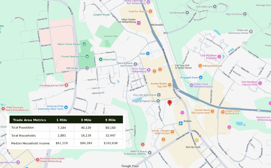Screen dimensions: 271x168
Task: Click Kings Manor Dr street label
Action: click(x=137, y=88)
